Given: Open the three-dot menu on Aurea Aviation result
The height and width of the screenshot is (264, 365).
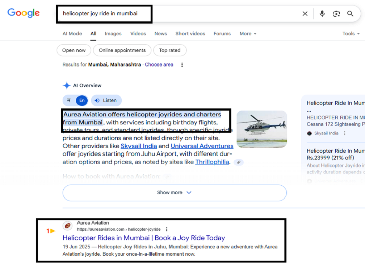Looking at the screenshot, I should (166, 229).
